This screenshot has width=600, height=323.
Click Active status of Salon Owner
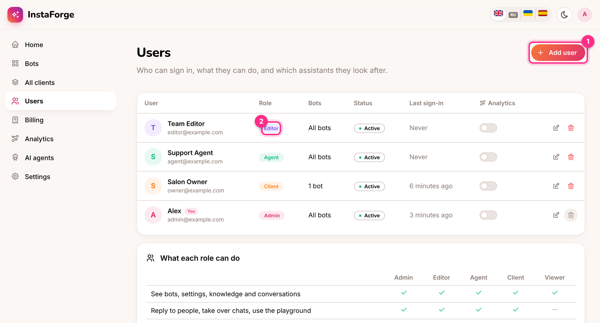pos(369,186)
